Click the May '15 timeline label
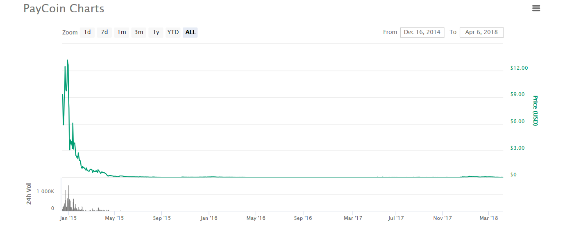Image resolution: width=565 pixels, height=226 pixels. [114, 218]
